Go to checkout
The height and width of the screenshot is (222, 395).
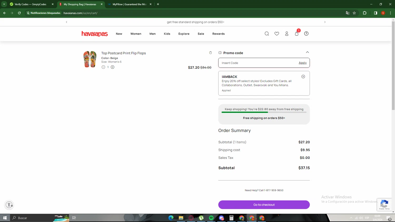[x=264, y=205]
